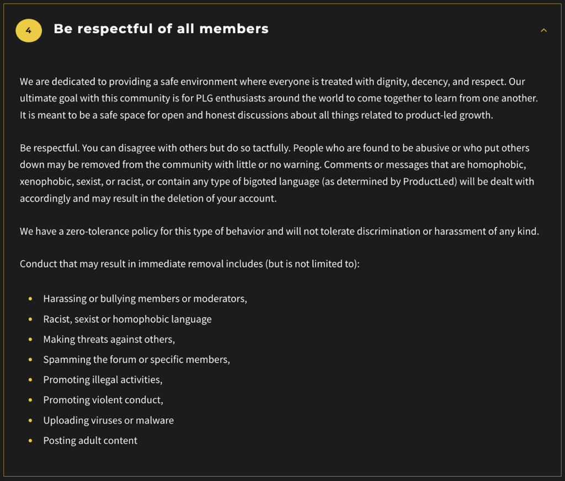Click the paragraph beginning 'Be respectful. You can'
This screenshot has width=565, height=481.
(277, 173)
